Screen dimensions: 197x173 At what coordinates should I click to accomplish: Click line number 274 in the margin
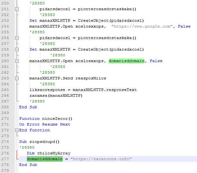[x=6, y=142]
